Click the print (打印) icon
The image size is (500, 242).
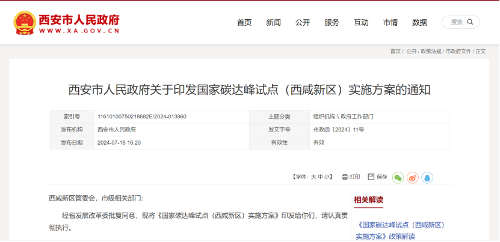(x=345, y=177)
